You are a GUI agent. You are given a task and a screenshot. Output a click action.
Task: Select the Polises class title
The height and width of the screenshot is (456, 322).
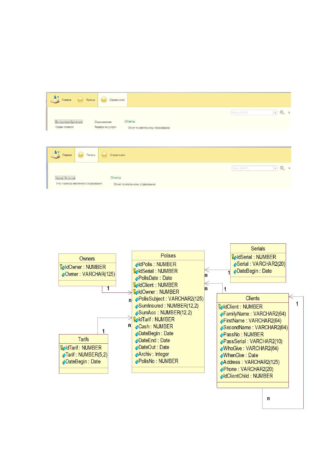click(x=168, y=256)
